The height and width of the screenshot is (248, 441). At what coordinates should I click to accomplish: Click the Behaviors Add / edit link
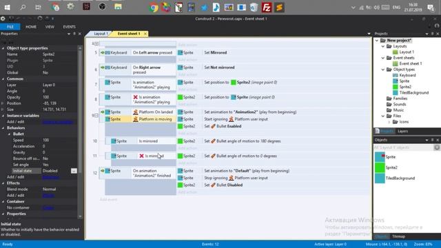(x=50, y=177)
